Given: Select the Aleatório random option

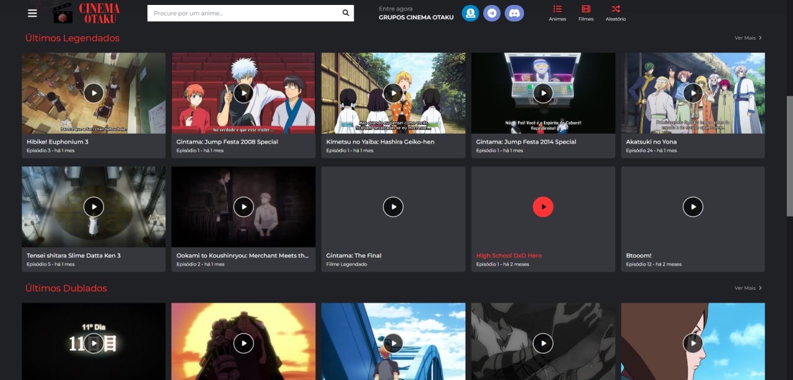Looking at the screenshot, I should [616, 13].
